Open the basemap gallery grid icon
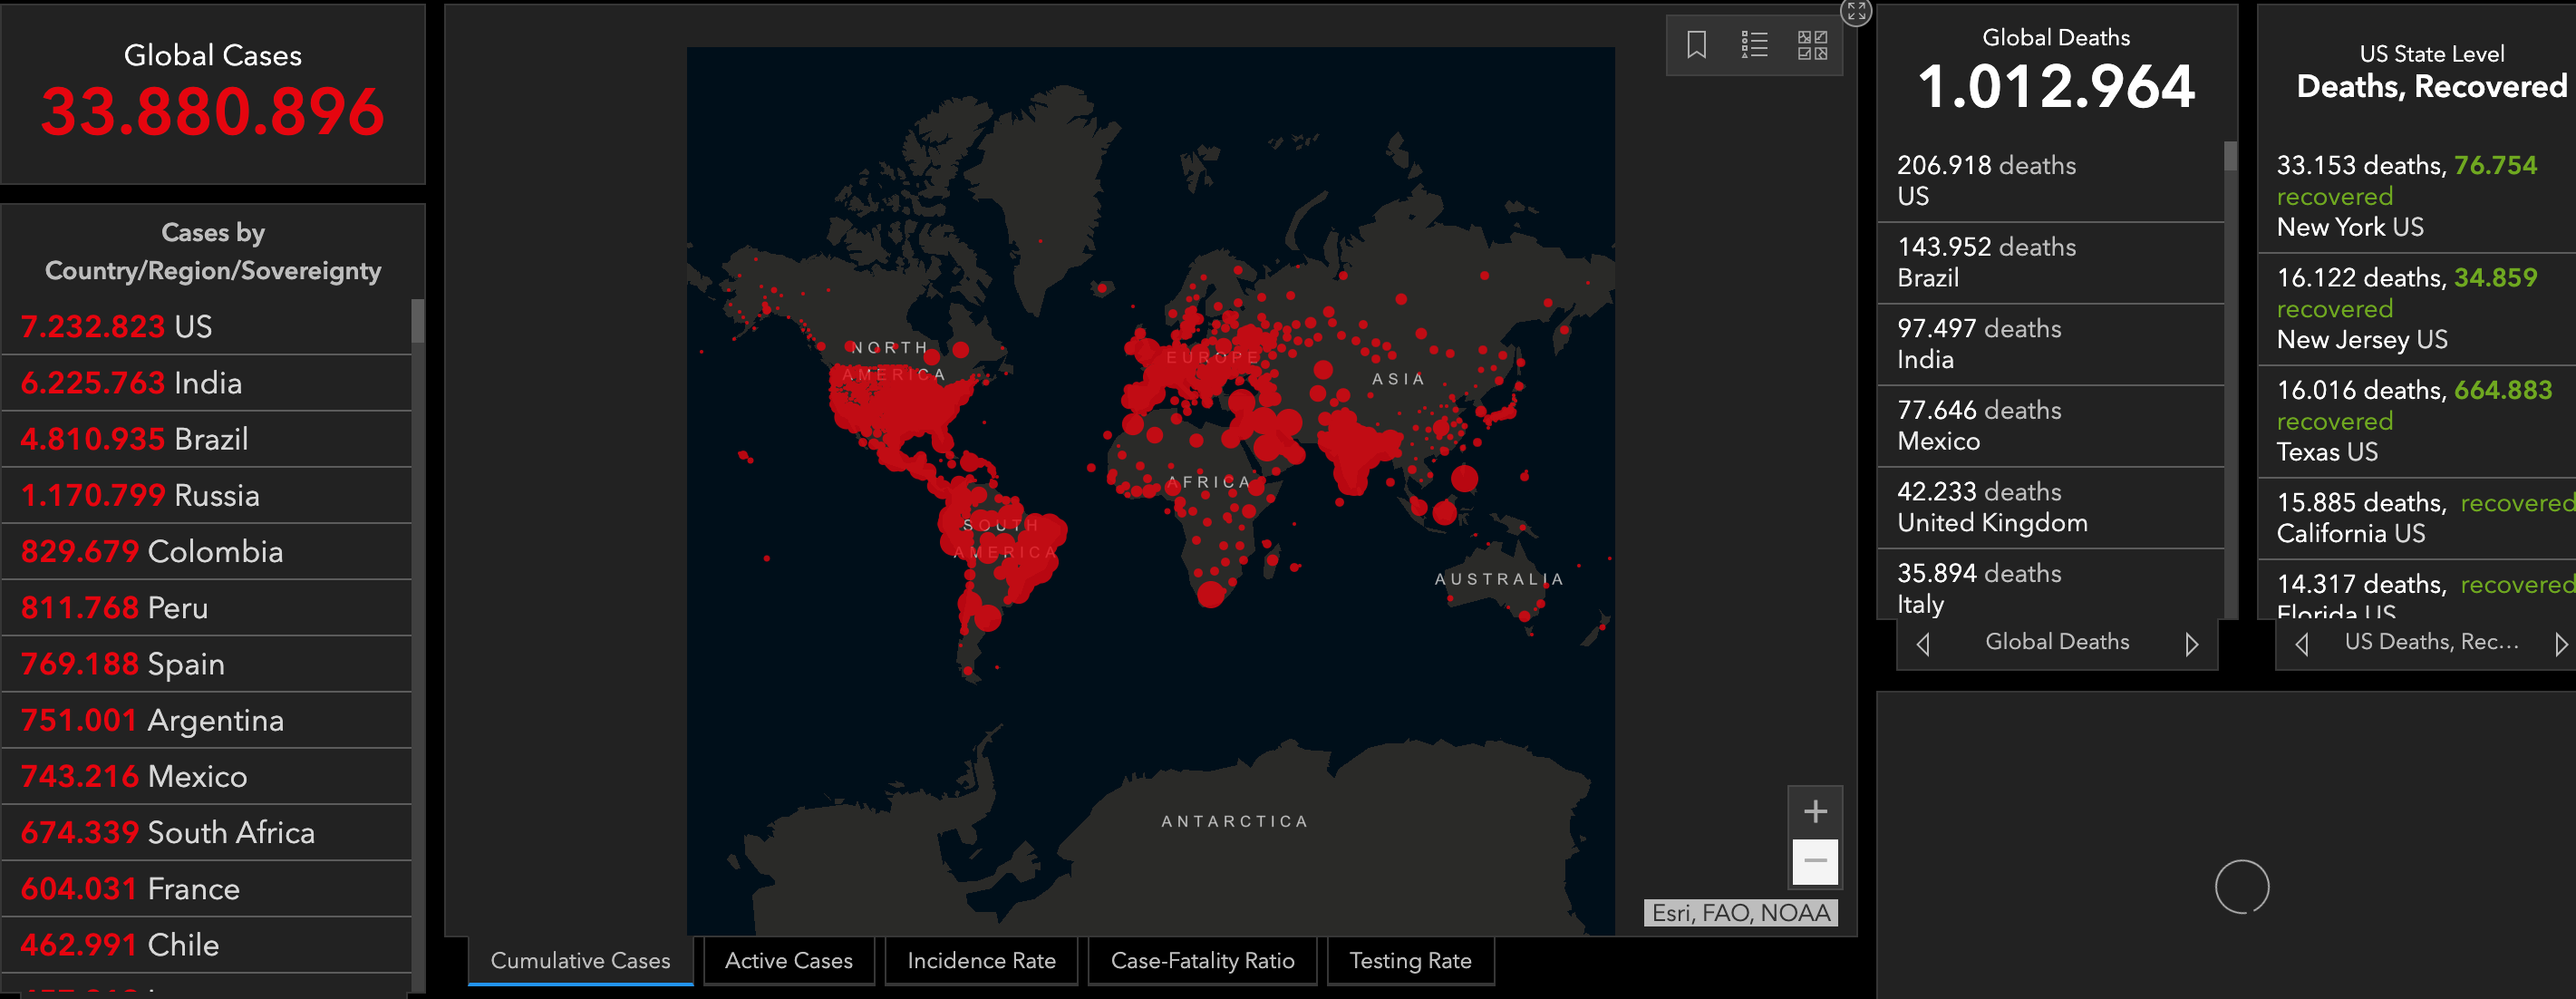 pyautogui.click(x=1812, y=45)
